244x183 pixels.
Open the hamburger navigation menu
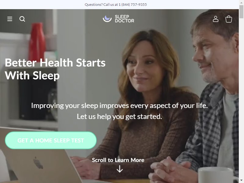pos(10,19)
